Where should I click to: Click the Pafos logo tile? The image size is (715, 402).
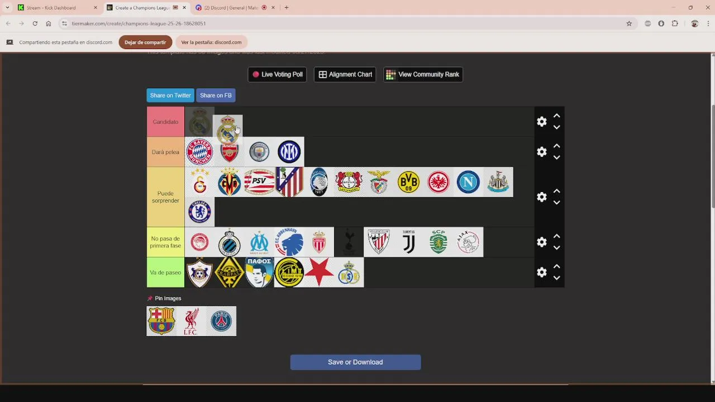click(x=259, y=272)
